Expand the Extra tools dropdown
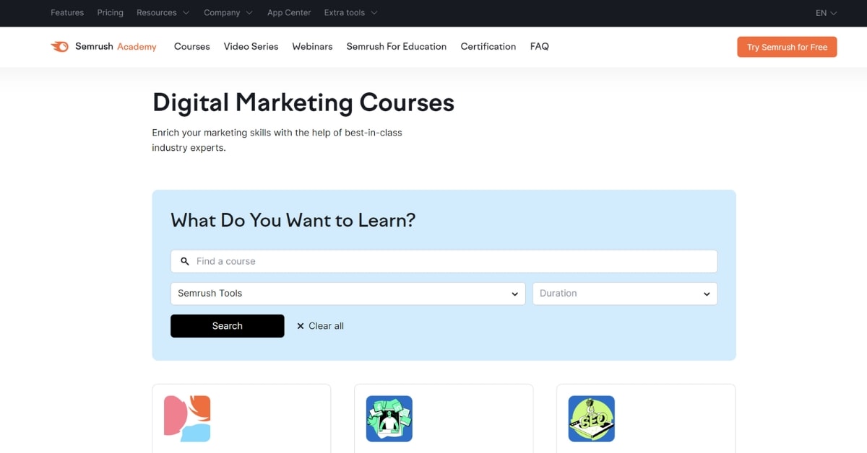The height and width of the screenshot is (453, 867). pos(351,12)
